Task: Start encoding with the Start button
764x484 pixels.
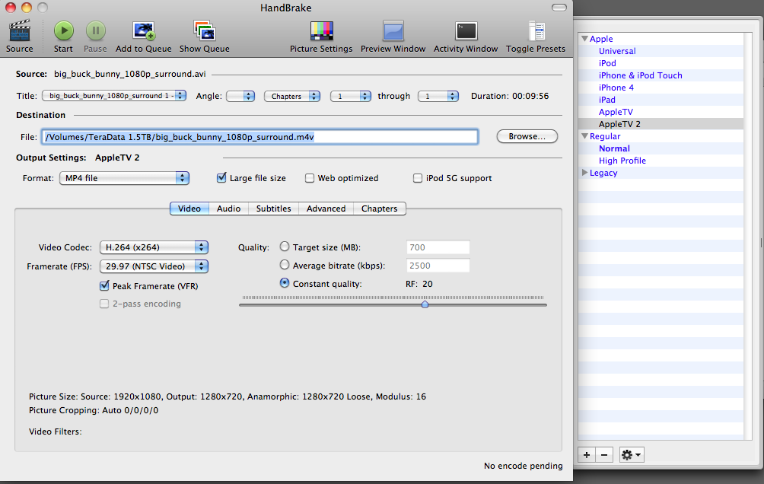Action: click(x=63, y=30)
